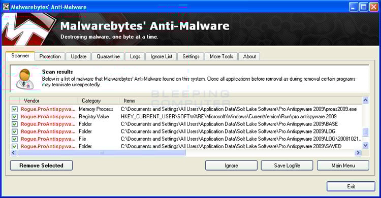Screen dimensions: 381x198
Task: Click the Remove Selected button
Action: (x=41, y=166)
